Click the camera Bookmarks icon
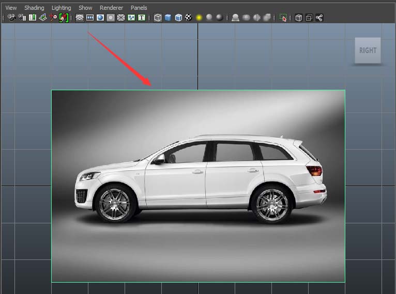396x294 pixels. point(33,18)
